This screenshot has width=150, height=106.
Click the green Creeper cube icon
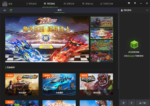[134, 44]
